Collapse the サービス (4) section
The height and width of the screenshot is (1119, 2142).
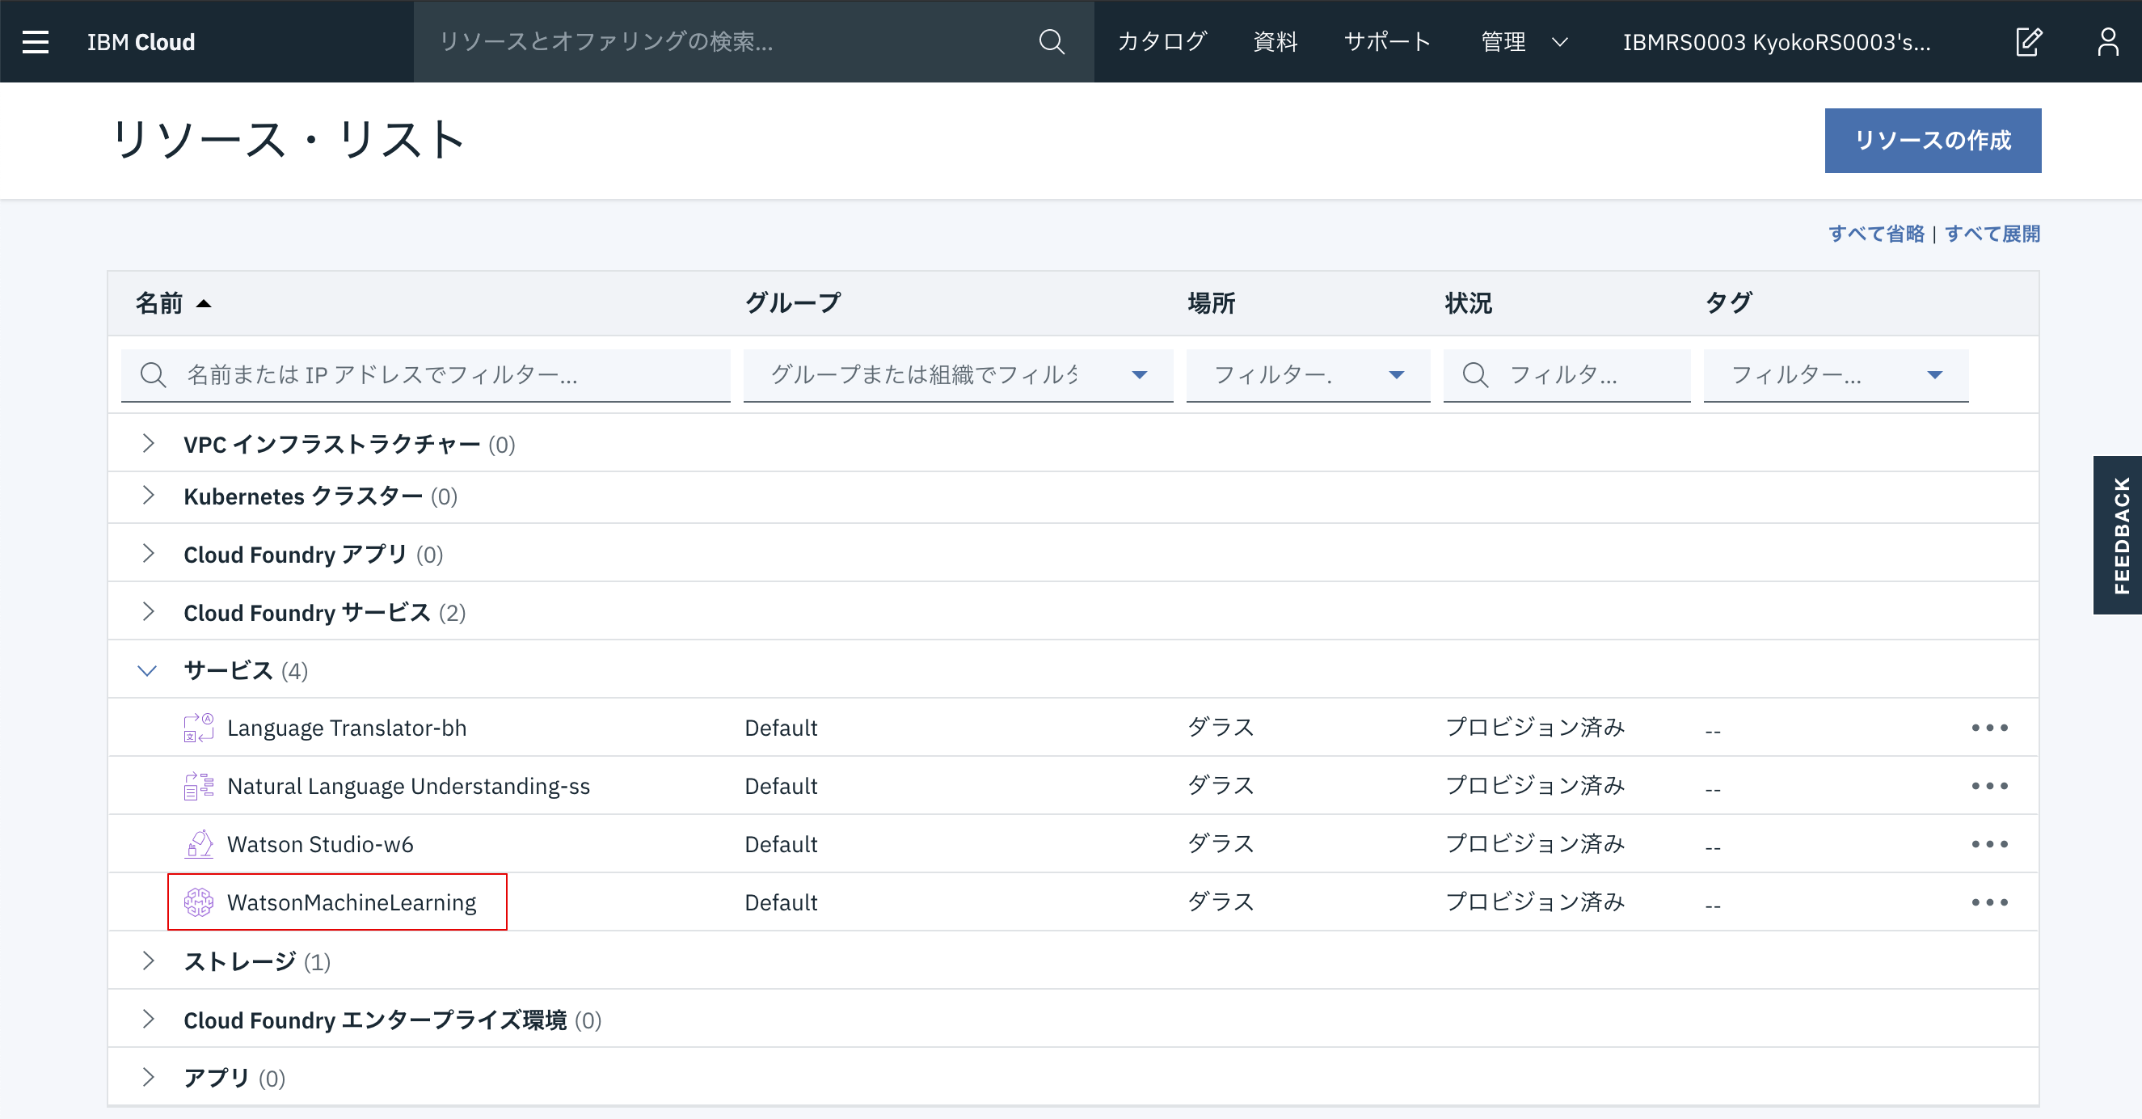pyautogui.click(x=147, y=670)
